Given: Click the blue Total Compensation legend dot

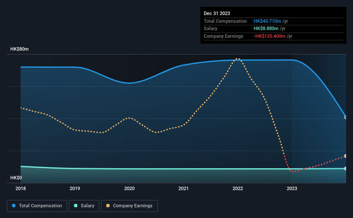Looking at the screenshot, I should coord(14,206).
